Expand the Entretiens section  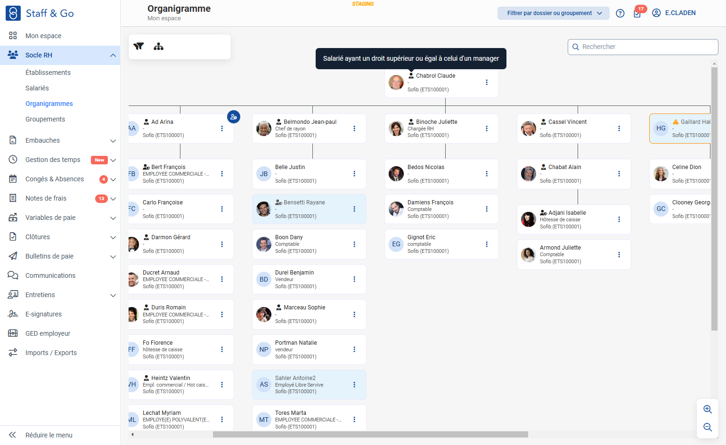click(x=113, y=295)
